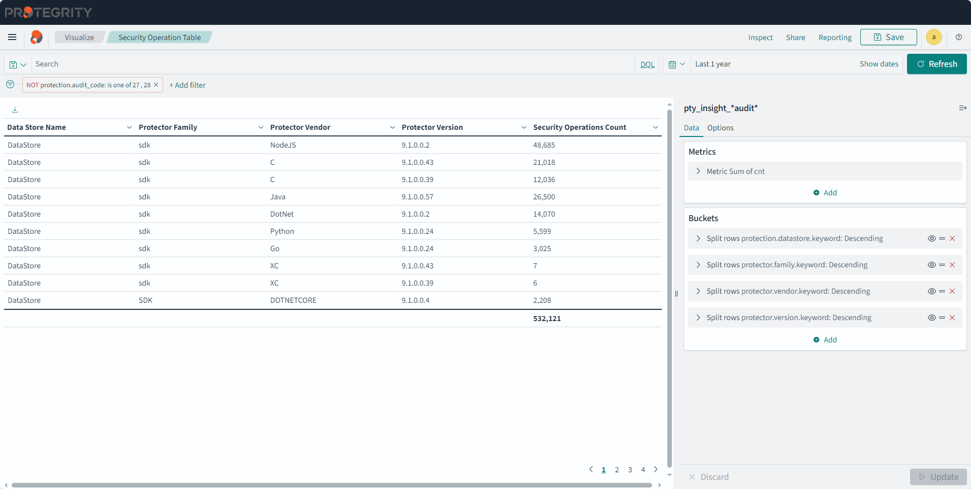Screen dimensions: 971x489
Task: Grab the reorder handle of protector.version.keyword bucket
Action: (x=942, y=318)
